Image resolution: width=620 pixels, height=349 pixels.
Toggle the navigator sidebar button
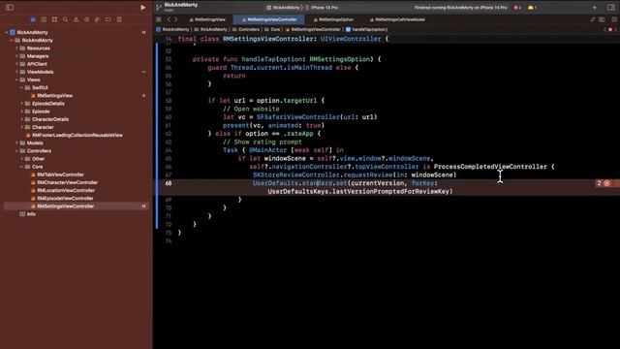[x=10, y=7]
